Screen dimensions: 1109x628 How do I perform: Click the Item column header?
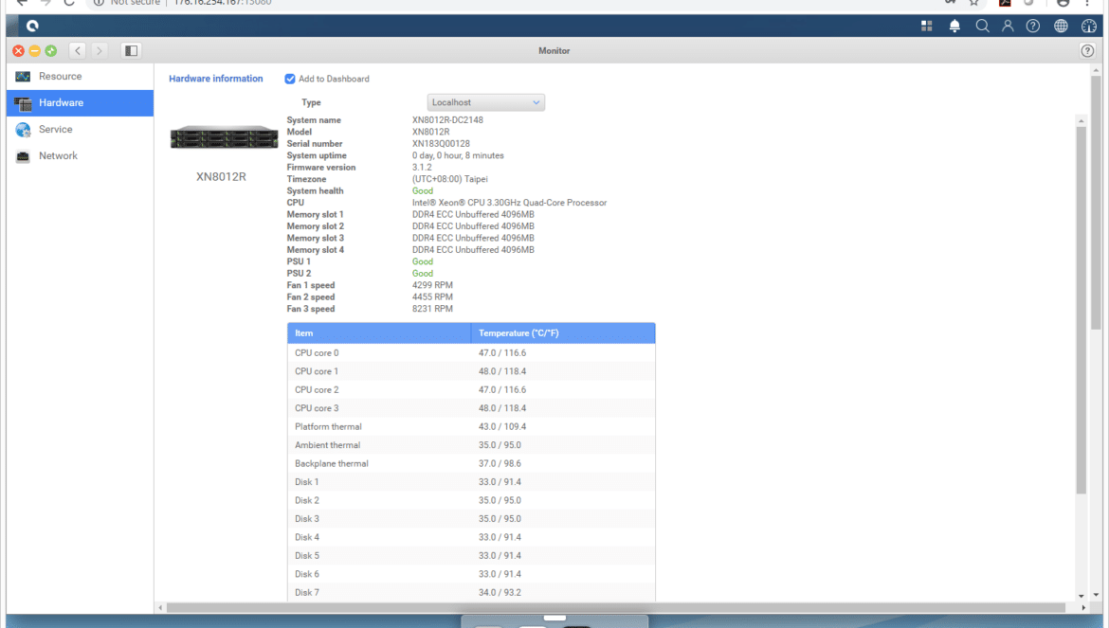tap(379, 333)
